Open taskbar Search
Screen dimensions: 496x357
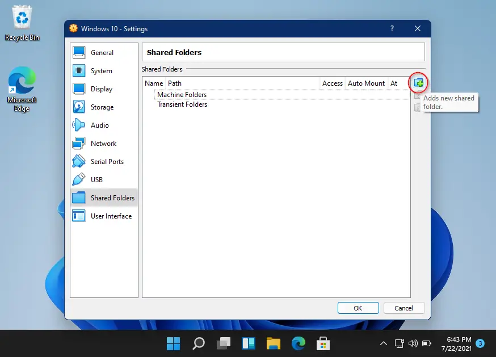point(198,344)
